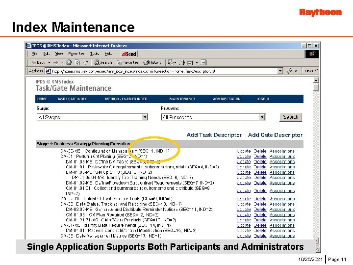Click the Task/Gate Maintenance page heading
This screenshot has height=265, width=353.
[74, 88]
